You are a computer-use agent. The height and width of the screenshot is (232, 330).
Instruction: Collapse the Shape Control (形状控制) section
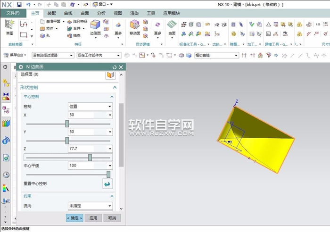coord(115,88)
